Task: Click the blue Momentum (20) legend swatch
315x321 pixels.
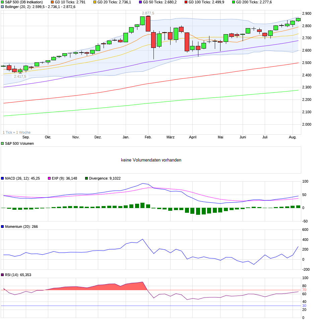Action: pos(2,227)
